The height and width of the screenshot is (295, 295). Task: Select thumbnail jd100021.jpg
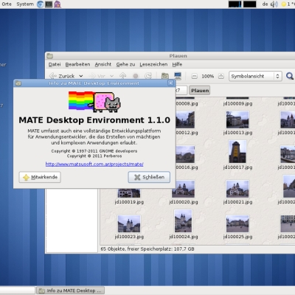click(237, 189)
